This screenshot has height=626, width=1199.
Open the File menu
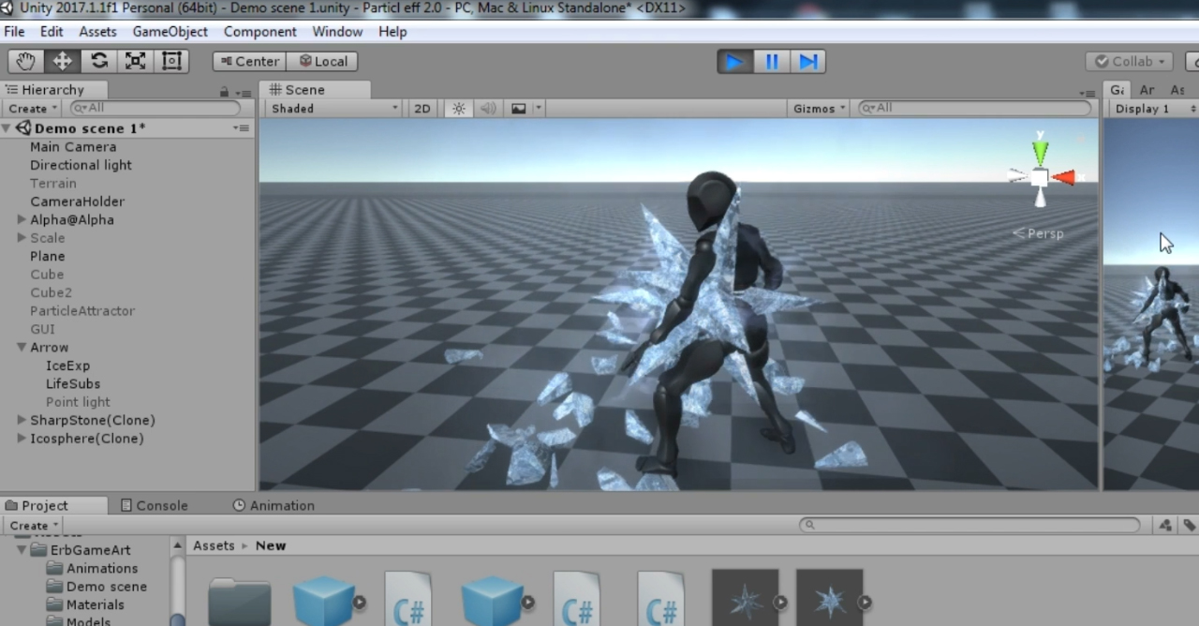pyautogui.click(x=14, y=31)
